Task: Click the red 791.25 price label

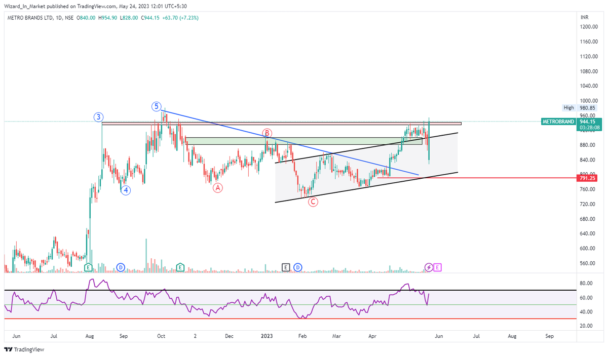Action: coord(587,178)
